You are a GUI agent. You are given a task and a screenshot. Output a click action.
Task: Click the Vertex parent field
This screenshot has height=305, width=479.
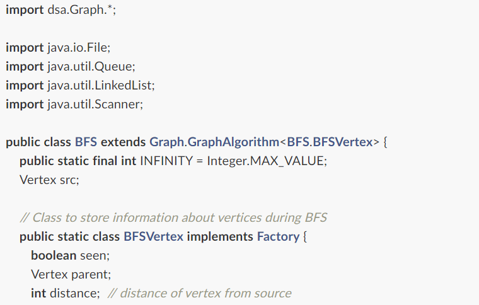[x=71, y=275]
